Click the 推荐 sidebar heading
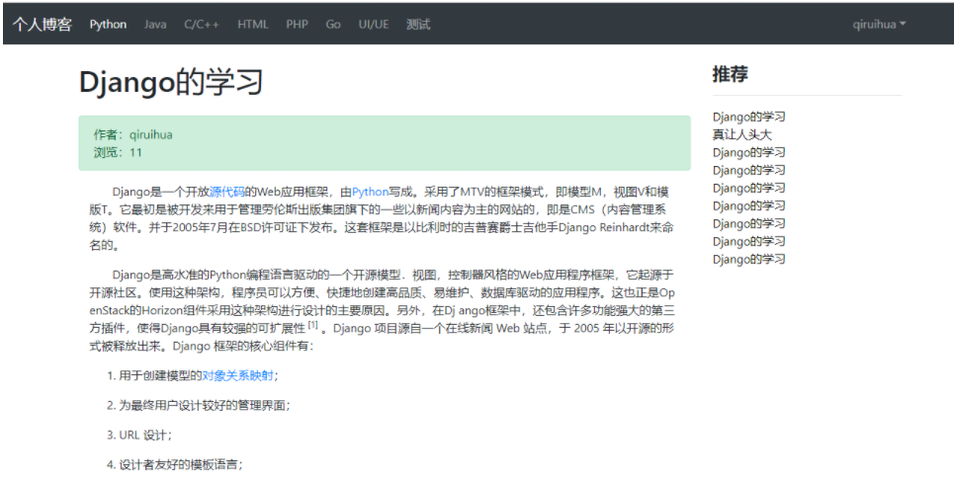Screen dimensions: 954x480 [x=731, y=74]
